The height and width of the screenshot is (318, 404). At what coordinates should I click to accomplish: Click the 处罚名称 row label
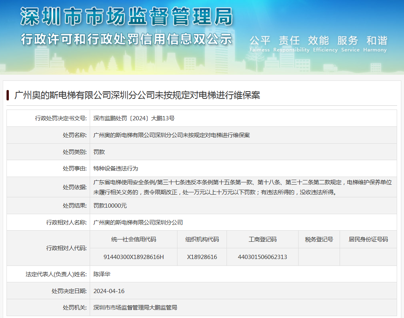75,135
